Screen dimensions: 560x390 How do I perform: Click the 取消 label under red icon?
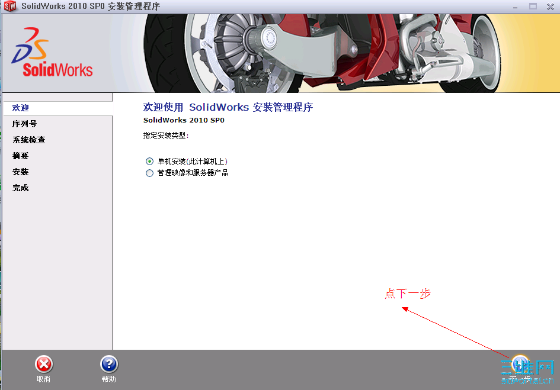44,379
